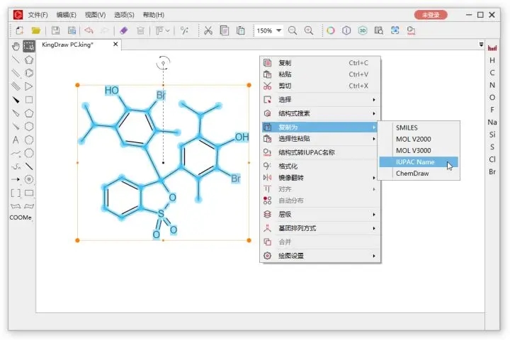Viewport: 510px width, 340px height.
Task: Click the eraser icon in toolbar
Action: coord(124,30)
